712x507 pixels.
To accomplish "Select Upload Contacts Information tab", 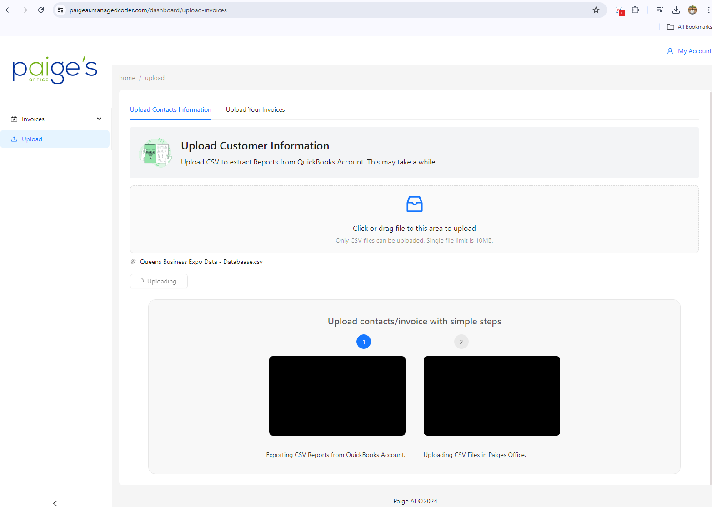I will point(170,109).
